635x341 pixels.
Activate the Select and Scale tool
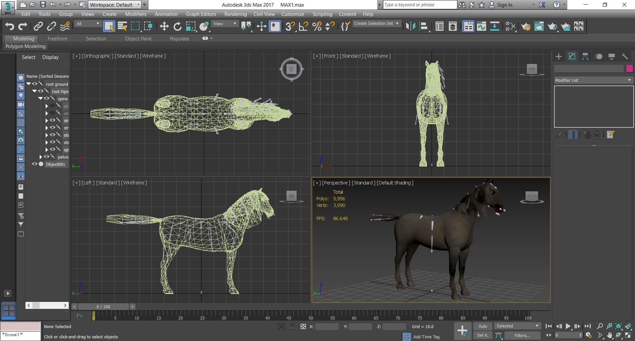(190, 26)
